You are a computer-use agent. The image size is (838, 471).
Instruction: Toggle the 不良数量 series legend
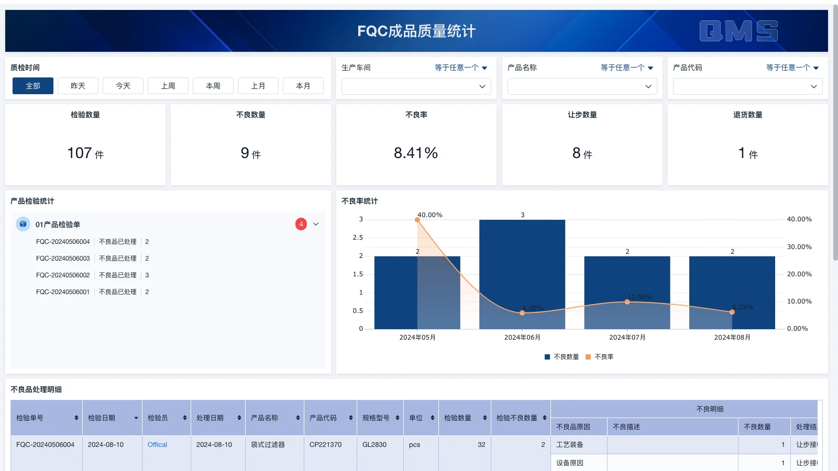562,356
